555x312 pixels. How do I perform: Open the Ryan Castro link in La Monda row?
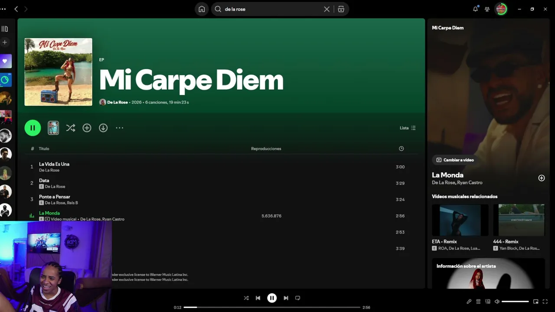coord(113,219)
